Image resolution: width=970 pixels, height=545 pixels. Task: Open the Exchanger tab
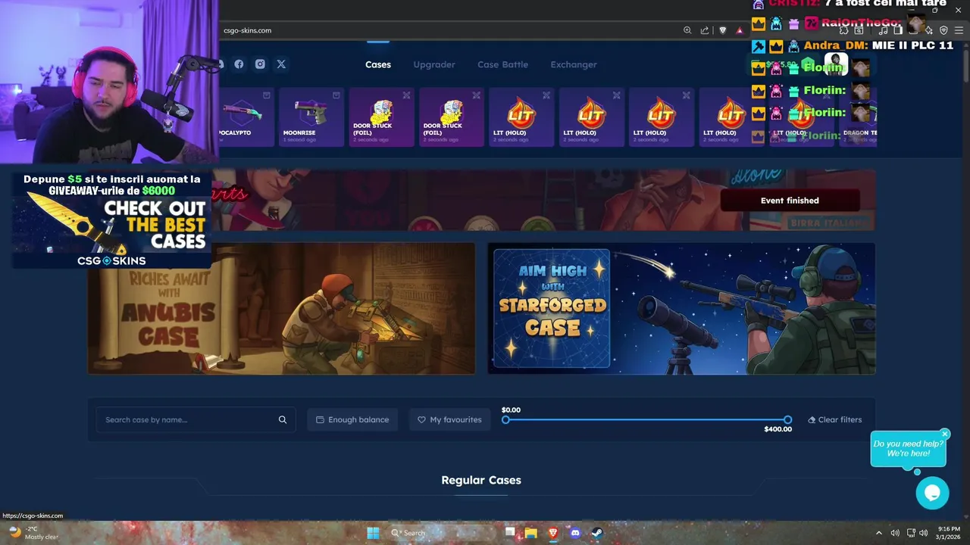point(574,64)
